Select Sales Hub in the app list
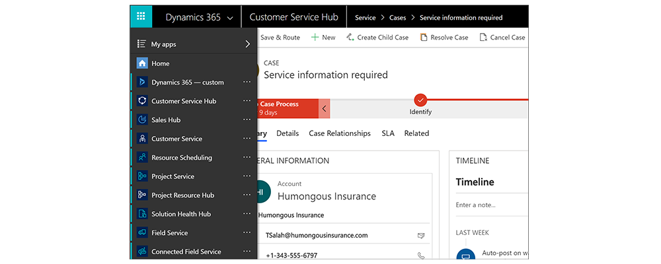This screenshot has height=264, width=661. click(194, 120)
